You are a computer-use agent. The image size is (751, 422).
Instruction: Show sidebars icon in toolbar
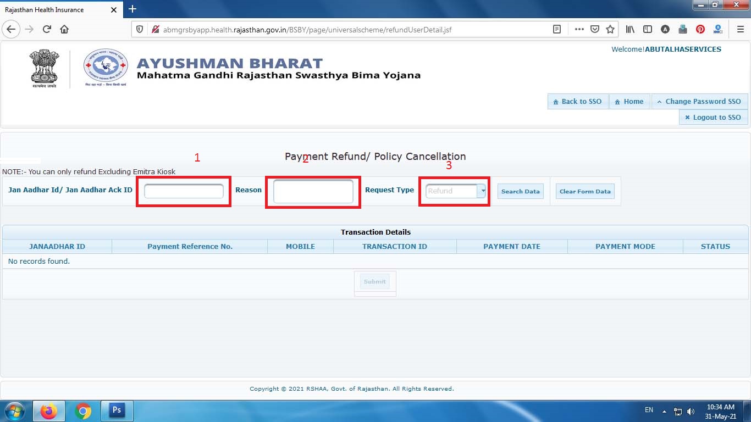(x=648, y=29)
